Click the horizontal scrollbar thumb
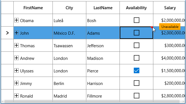186x104 pixels. tap(92, 101)
